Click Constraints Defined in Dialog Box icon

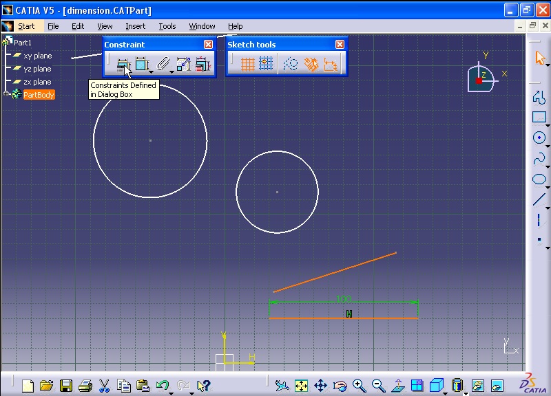pos(123,65)
